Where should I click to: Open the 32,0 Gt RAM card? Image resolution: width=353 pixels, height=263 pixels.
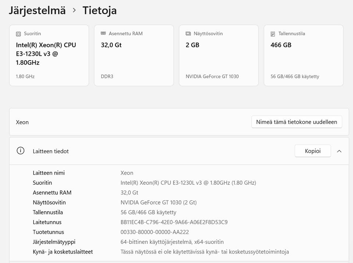point(134,55)
